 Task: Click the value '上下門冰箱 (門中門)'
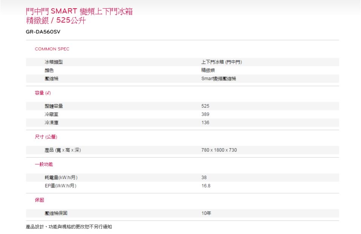pos(221,62)
